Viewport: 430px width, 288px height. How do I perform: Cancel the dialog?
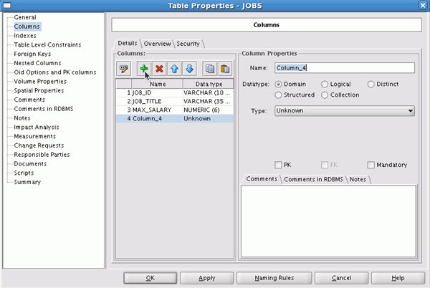(x=341, y=278)
